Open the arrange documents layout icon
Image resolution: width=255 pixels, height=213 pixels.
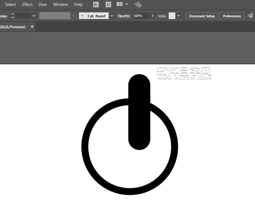point(120,5)
